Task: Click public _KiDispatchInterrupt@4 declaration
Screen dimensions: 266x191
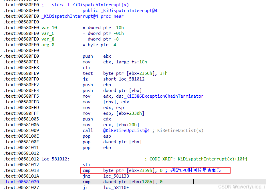Action: click(120, 11)
